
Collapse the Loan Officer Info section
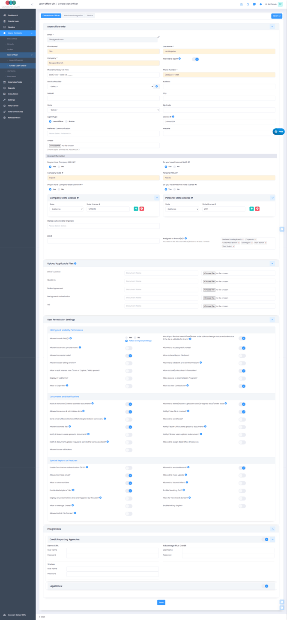click(x=272, y=27)
